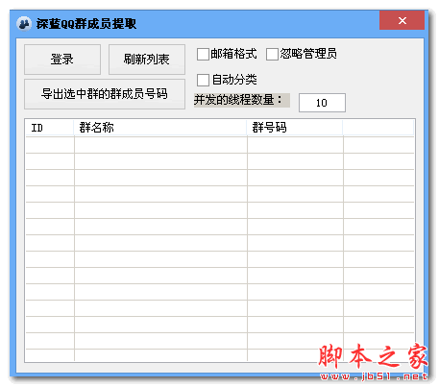
Task: Close the 深蓝QQ群成员提取 window
Action: point(402,21)
